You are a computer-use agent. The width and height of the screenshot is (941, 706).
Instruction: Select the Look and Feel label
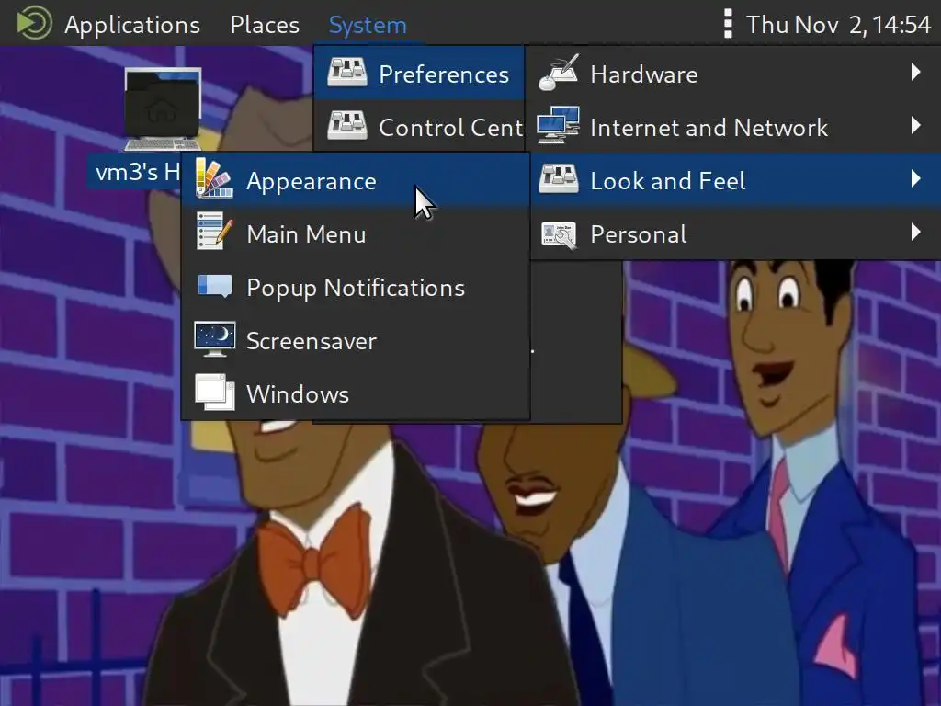[x=668, y=181]
